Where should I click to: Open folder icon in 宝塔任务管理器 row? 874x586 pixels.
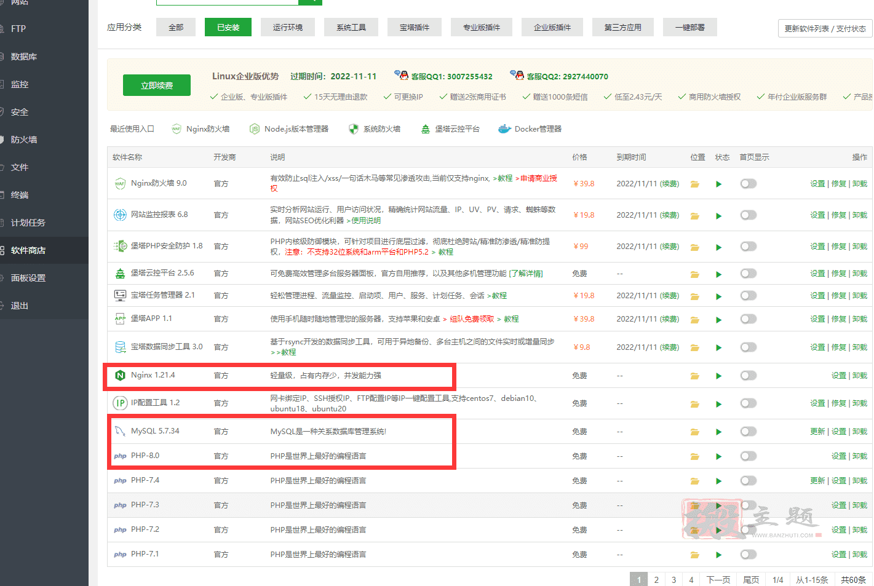click(x=694, y=296)
